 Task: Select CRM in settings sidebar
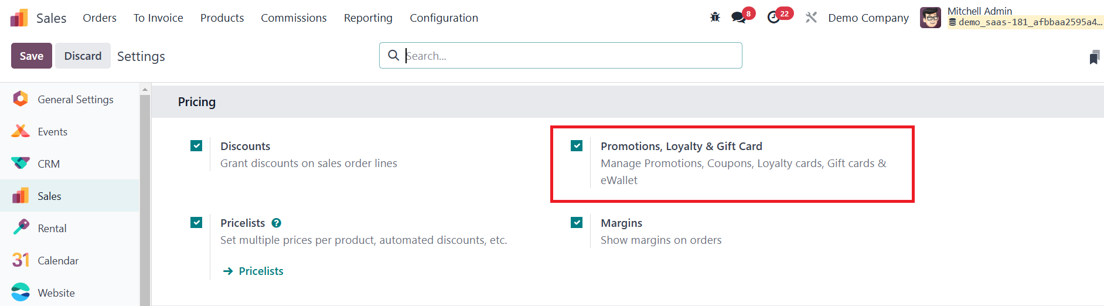pyautogui.click(x=49, y=164)
